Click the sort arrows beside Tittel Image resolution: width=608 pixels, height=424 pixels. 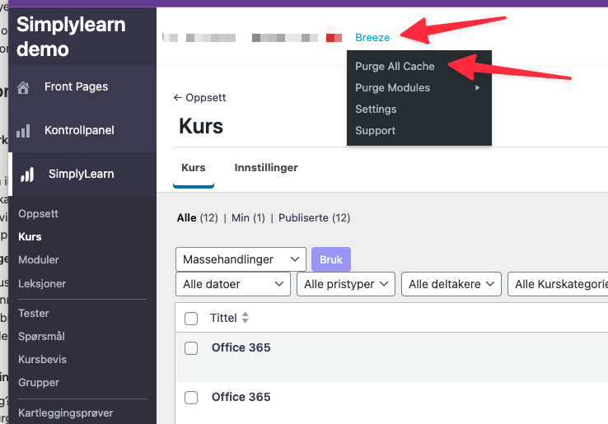[245, 318]
